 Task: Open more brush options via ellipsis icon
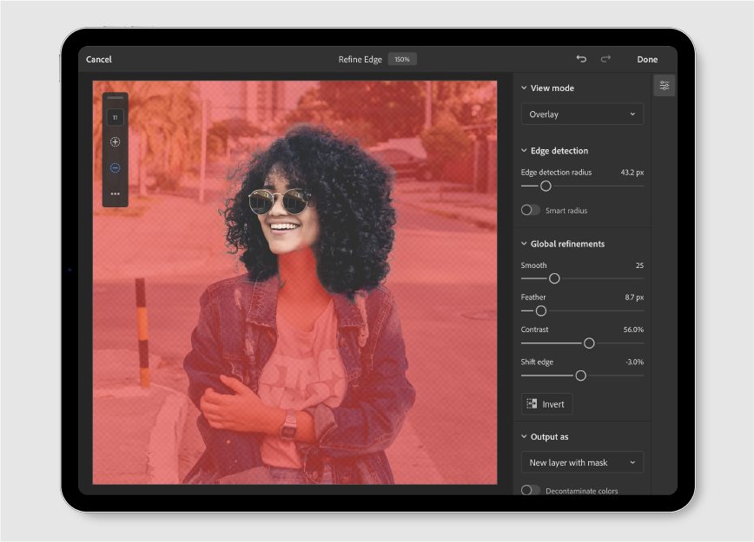pyautogui.click(x=114, y=193)
